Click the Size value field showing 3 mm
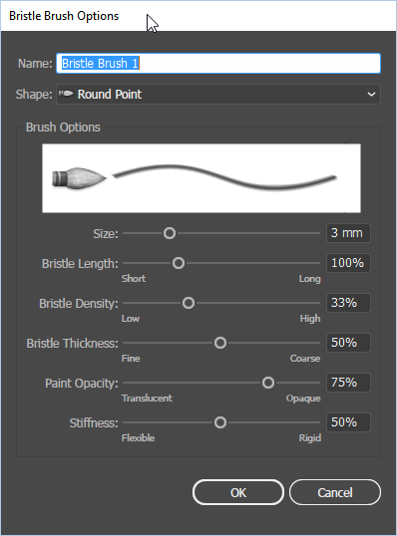 coord(348,233)
